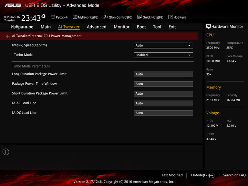Open MyFavorite(F3) list icon
This screenshot has height=186, width=248.
coord(75,17)
